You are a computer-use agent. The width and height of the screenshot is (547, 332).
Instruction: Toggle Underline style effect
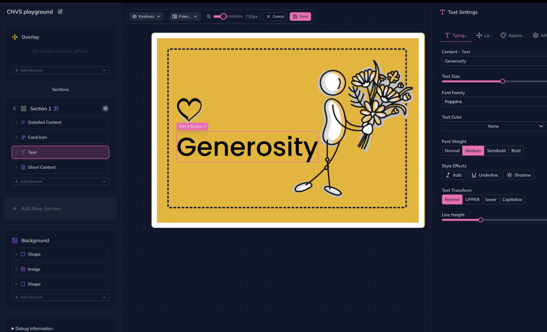click(484, 175)
